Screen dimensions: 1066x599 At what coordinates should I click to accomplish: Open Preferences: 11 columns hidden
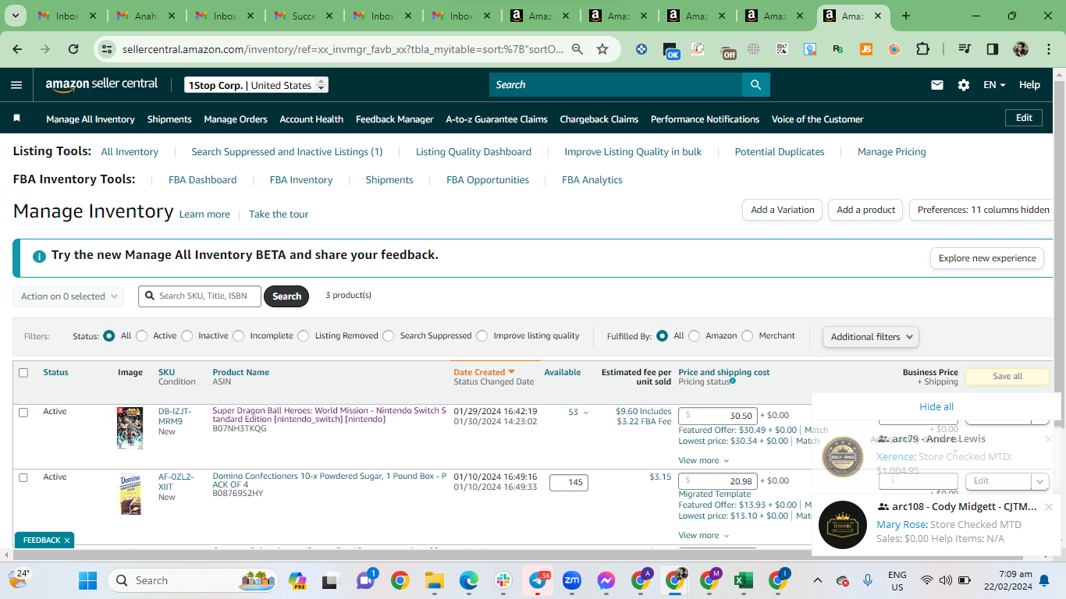point(982,210)
